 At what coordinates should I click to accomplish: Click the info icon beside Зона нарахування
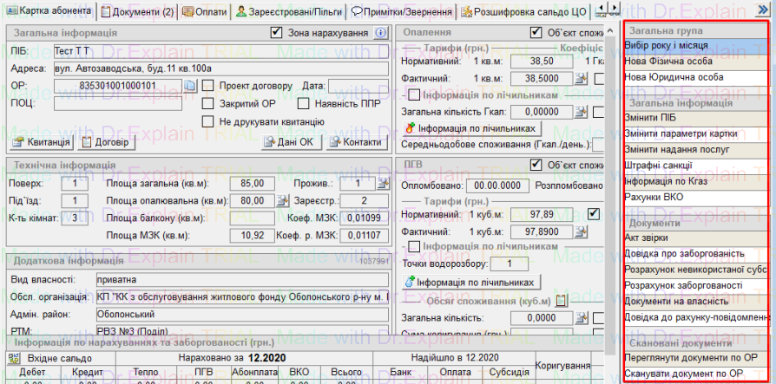(380, 33)
